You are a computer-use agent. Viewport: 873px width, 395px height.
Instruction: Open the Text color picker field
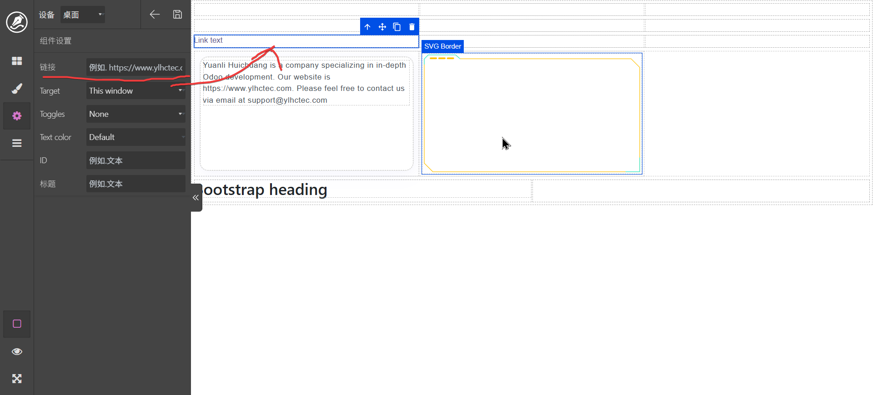(x=135, y=137)
